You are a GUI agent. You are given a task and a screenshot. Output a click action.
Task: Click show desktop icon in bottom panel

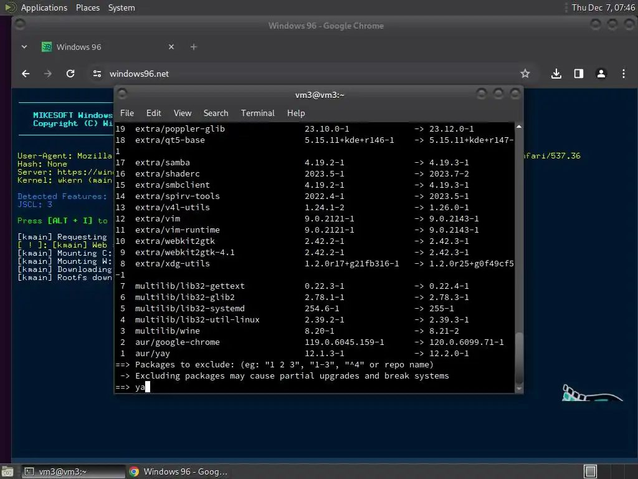coord(7,472)
